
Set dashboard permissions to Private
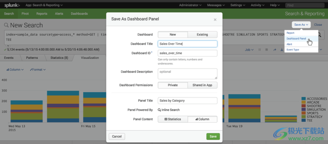(173, 85)
